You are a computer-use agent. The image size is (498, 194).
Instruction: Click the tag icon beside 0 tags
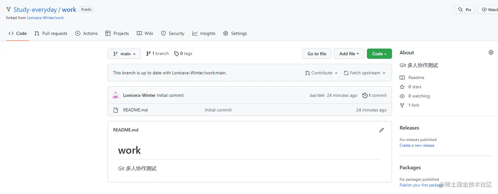point(177,54)
